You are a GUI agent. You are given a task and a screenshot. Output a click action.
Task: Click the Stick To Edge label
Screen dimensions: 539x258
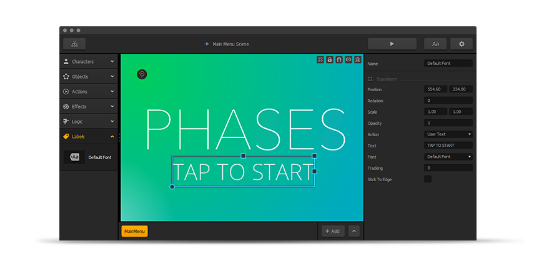tap(380, 179)
